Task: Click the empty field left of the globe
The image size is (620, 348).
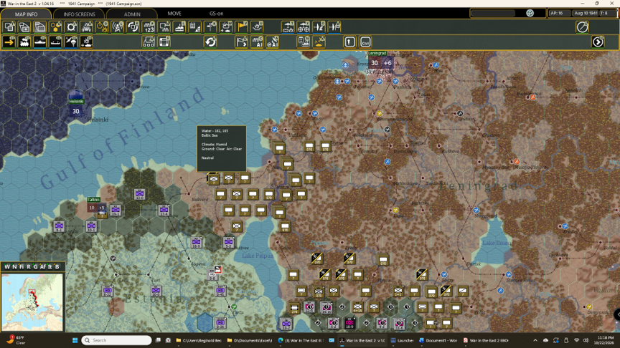Action: click(x=494, y=13)
